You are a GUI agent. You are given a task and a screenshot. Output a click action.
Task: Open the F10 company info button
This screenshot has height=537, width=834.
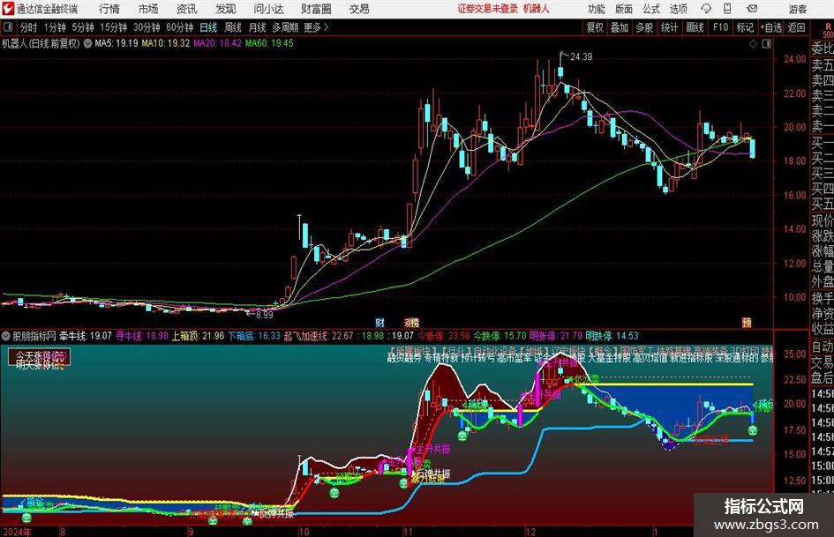[x=721, y=27]
